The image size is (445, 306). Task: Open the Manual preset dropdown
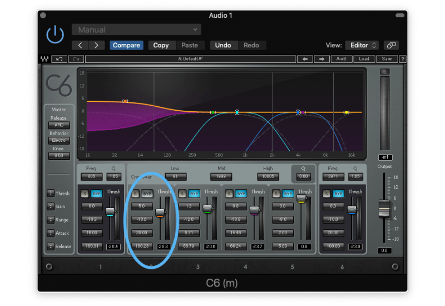[x=136, y=29]
